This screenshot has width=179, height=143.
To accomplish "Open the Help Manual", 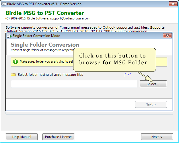I will 22,137.
